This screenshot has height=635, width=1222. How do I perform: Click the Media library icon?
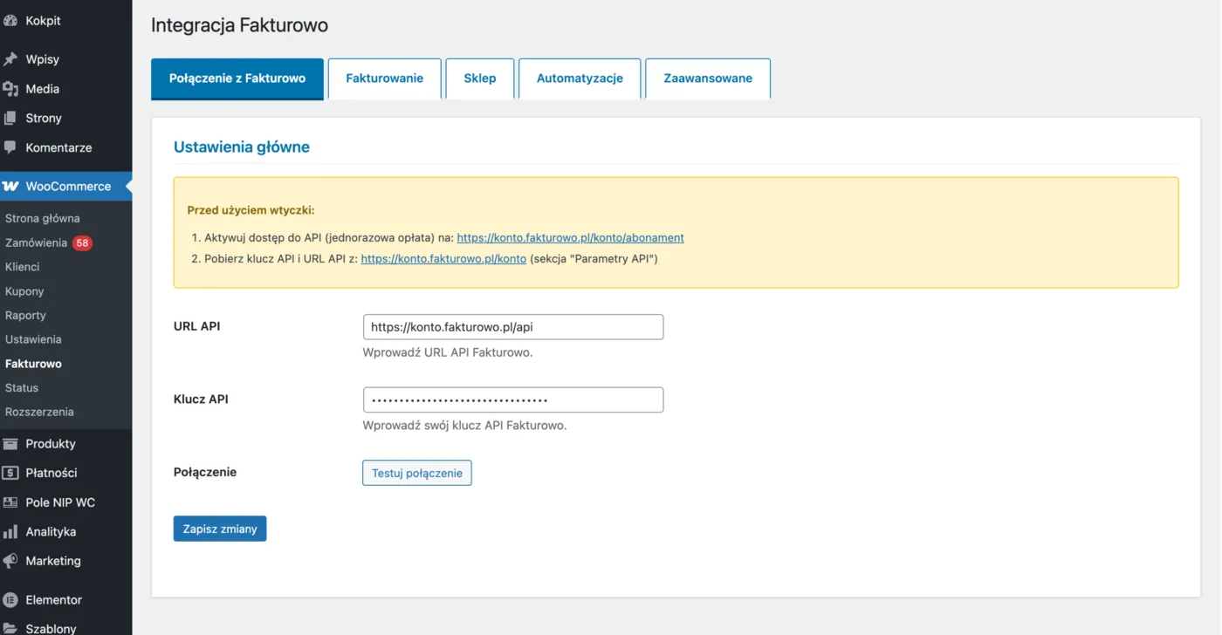coord(10,89)
